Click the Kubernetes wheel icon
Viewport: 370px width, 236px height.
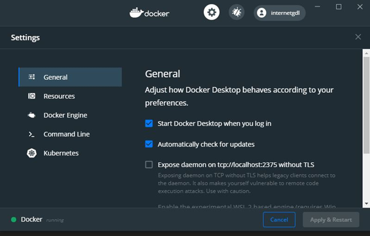[31, 153]
